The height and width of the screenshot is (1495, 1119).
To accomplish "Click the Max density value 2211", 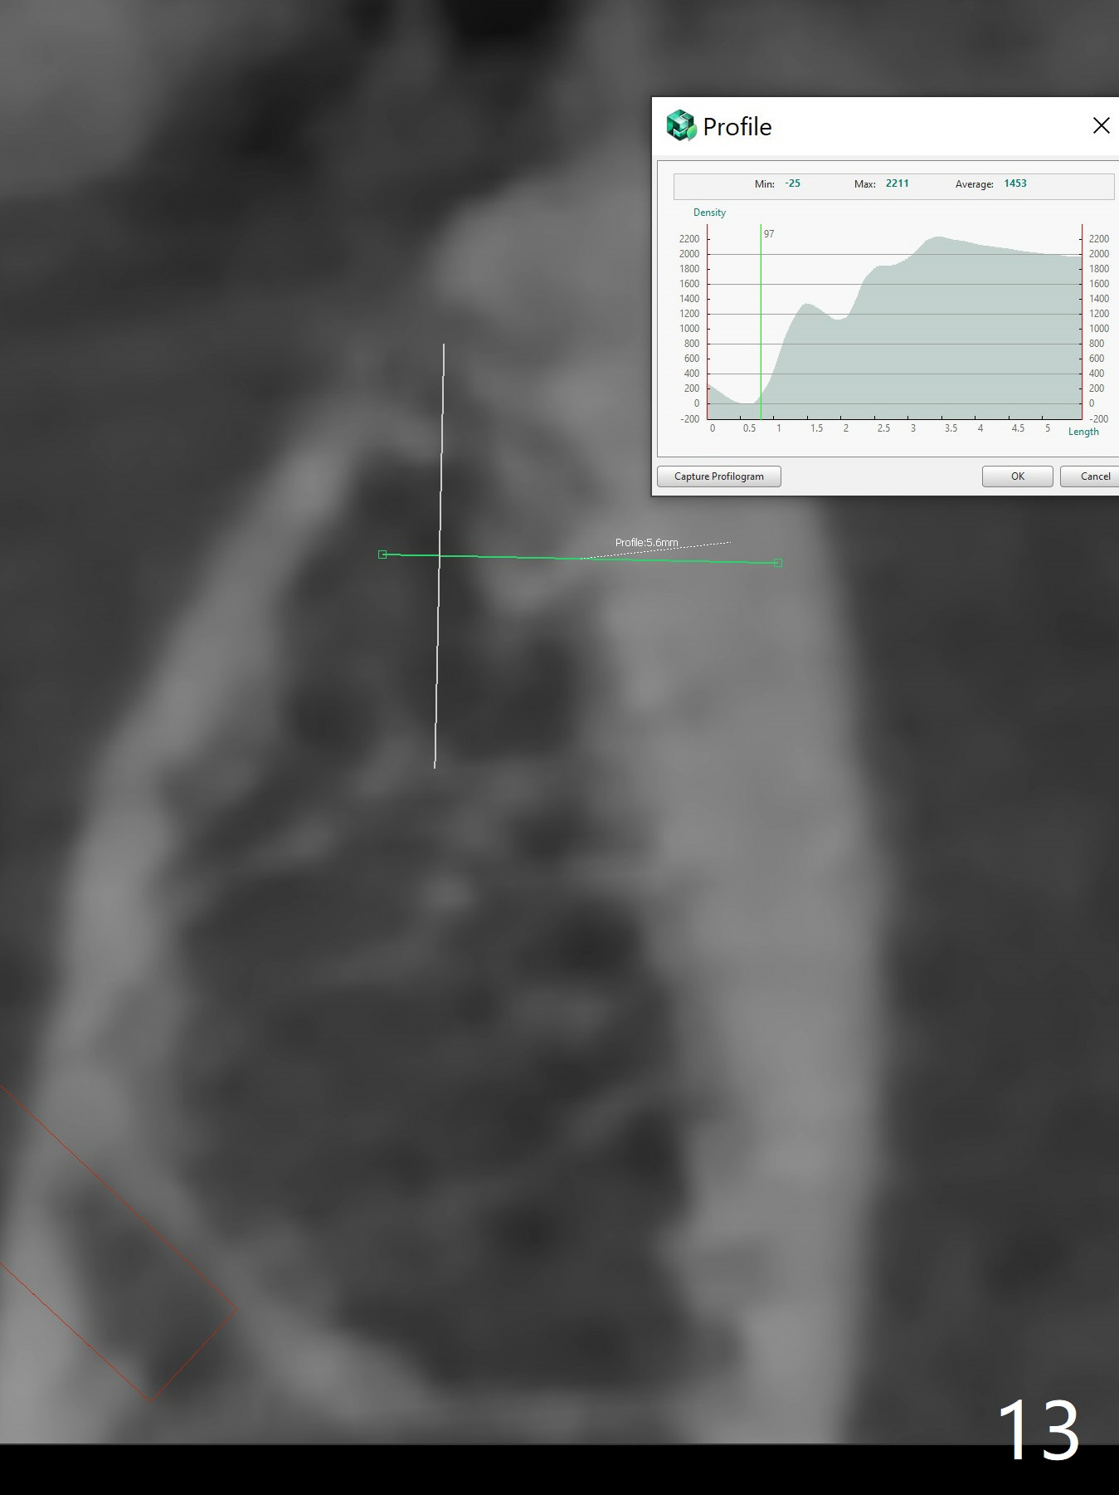I will pyautogui.click(x=897, y=183).
